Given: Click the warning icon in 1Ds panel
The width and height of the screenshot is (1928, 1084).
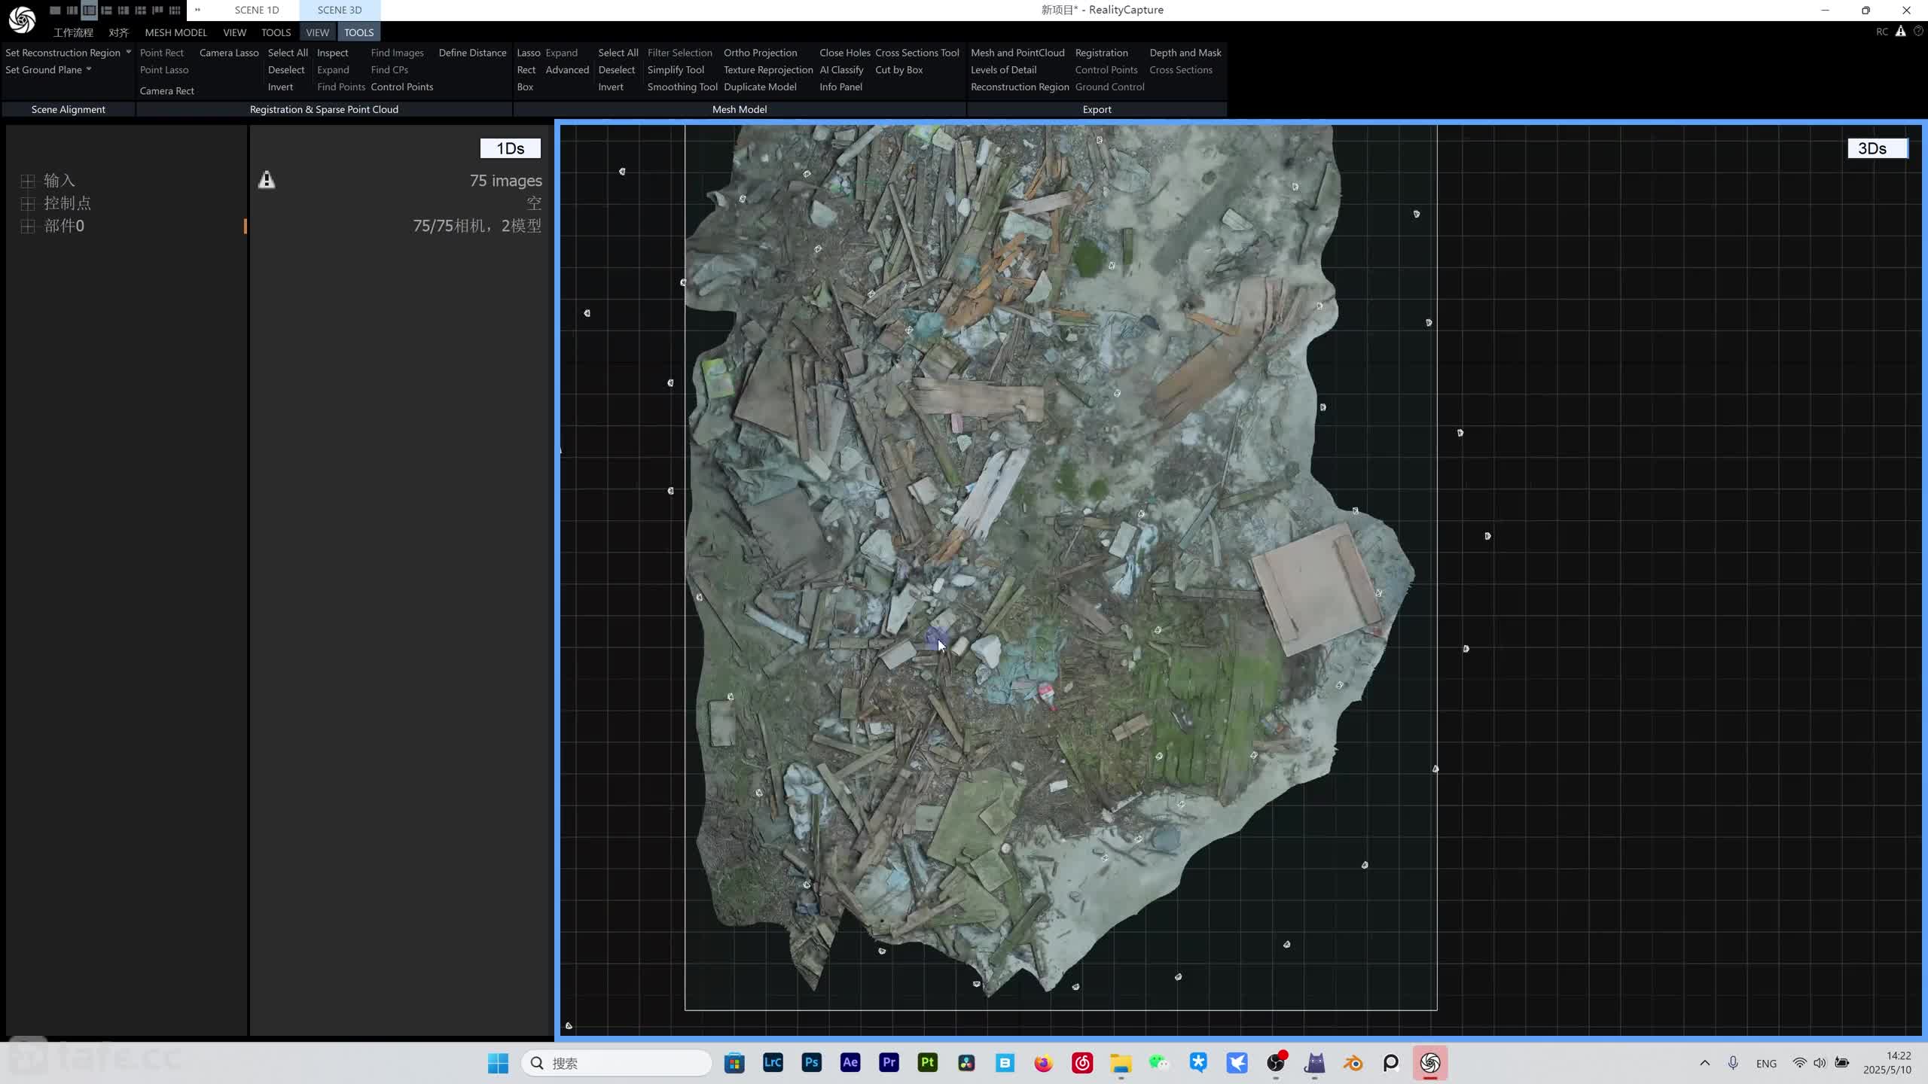Looking at the screenshot, I should 267,180.
